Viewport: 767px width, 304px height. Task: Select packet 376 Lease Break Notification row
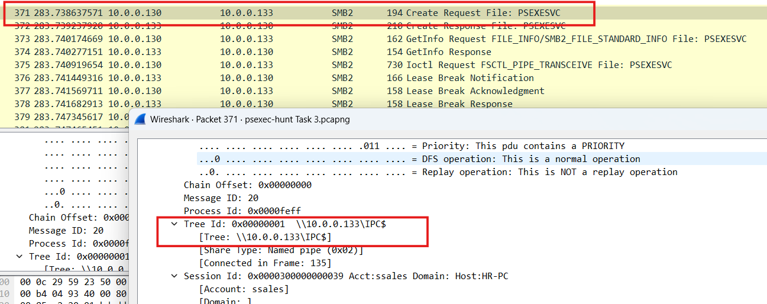[383, 78]
